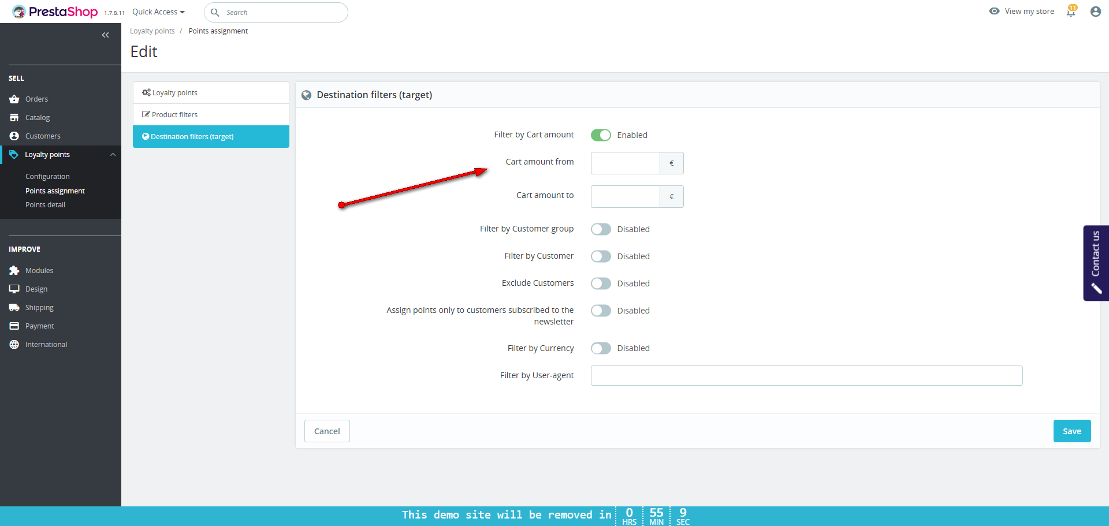Click the Shipping truck icon
This screenshot has height=526, width=1109.
point(14,308)
